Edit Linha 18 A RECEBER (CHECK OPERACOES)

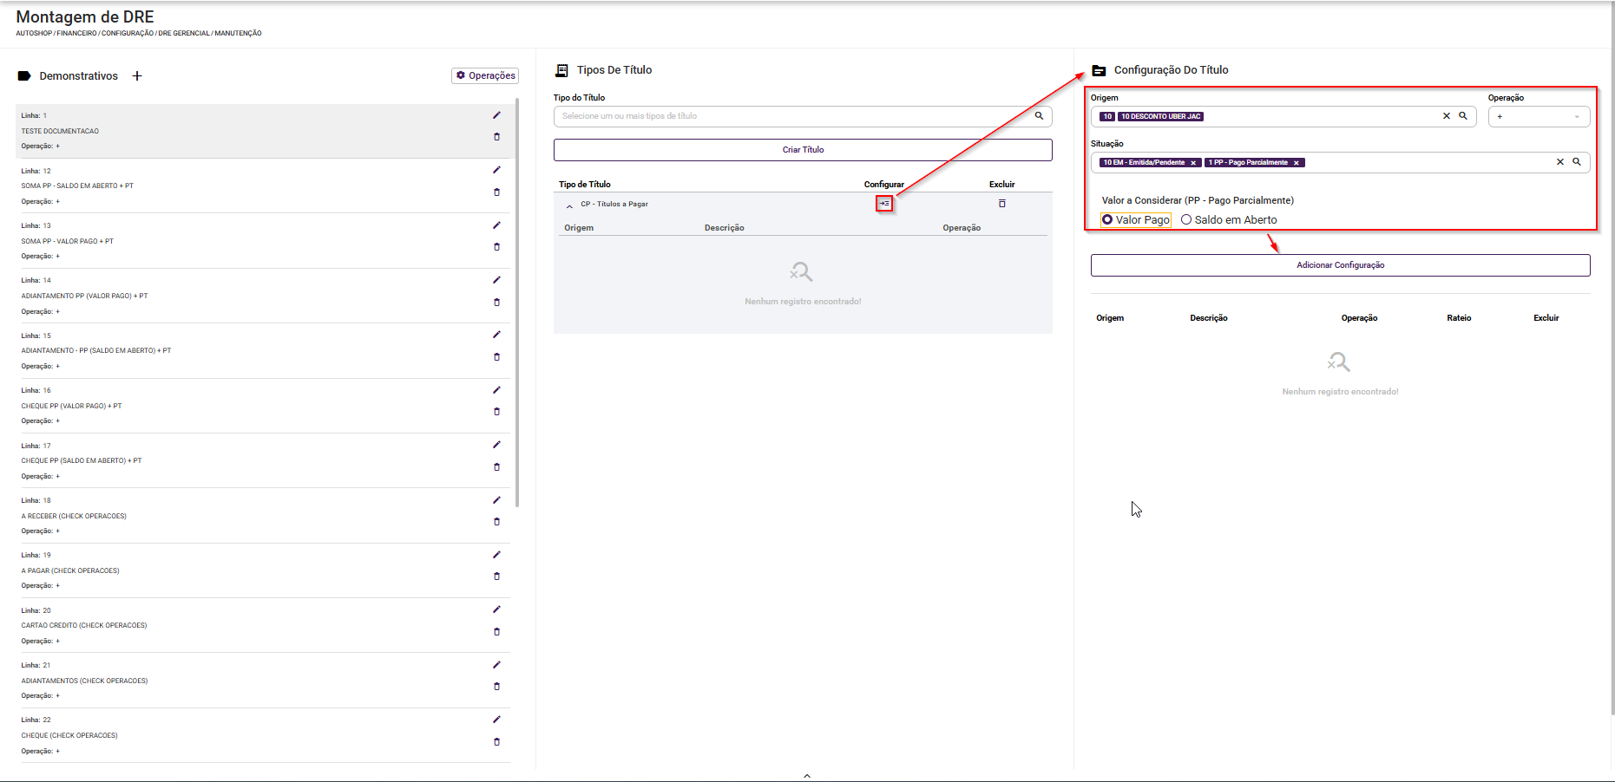(496, 500)
